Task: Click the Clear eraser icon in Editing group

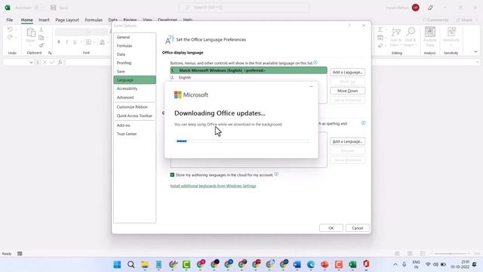Action: click(380, 45)
